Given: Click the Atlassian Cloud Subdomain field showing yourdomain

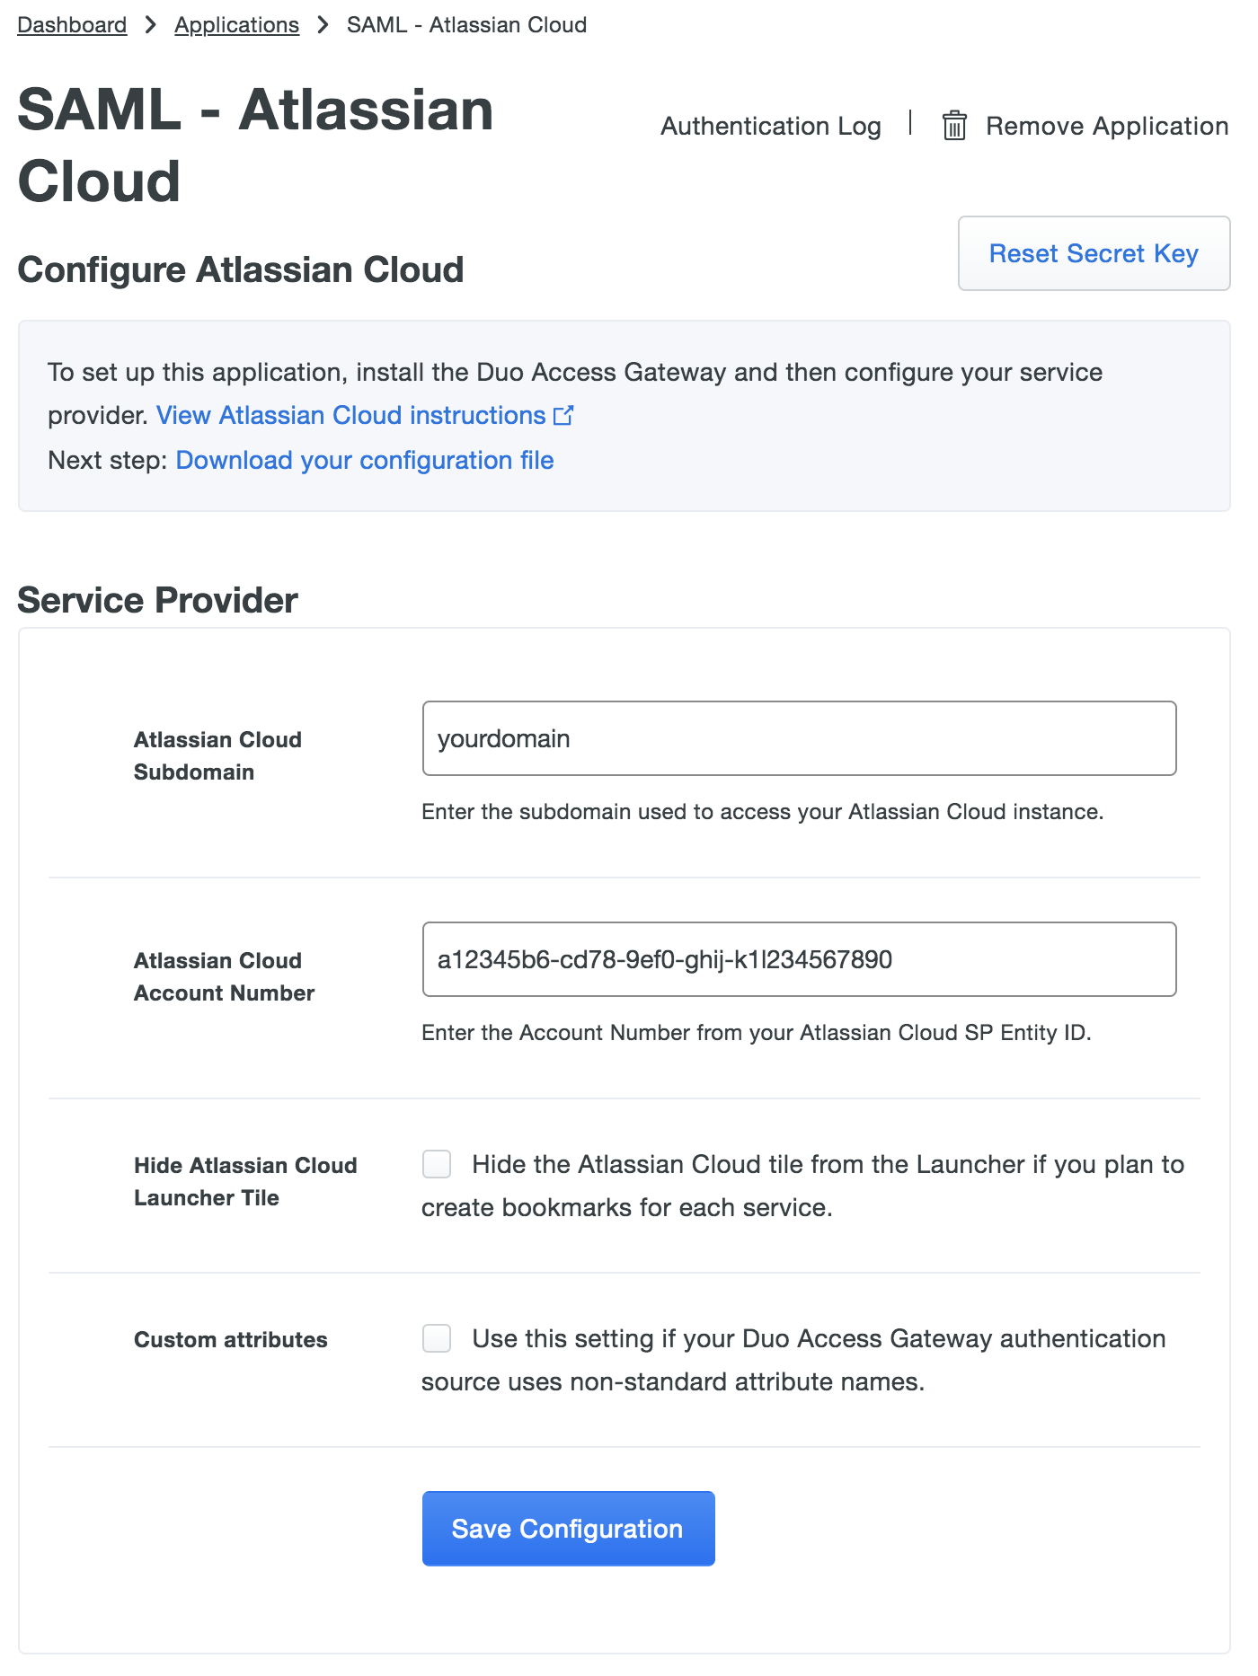Looking at the screenshot, I should (798, 737).
